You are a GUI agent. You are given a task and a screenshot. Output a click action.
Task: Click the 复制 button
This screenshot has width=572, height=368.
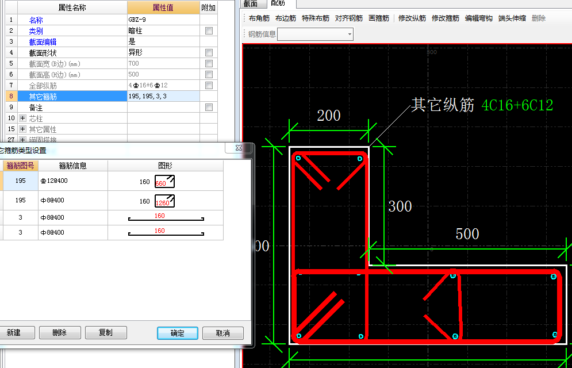[106, 332]
